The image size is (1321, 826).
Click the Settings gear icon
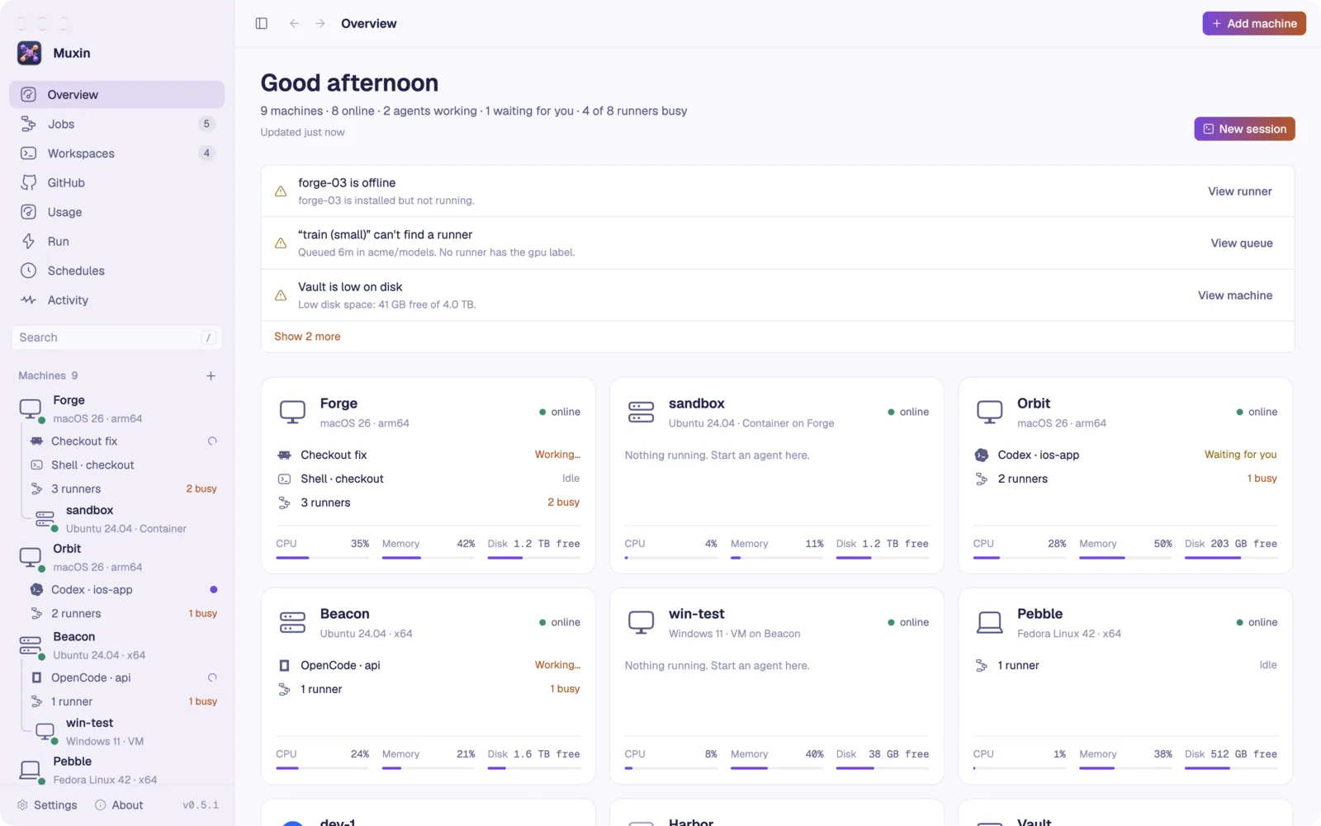(x=22, y=805)
